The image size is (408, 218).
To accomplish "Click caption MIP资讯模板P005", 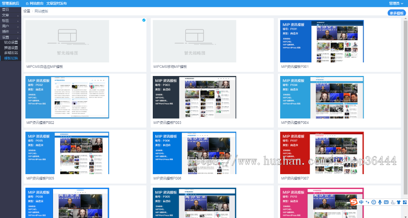I will [40, 178].
